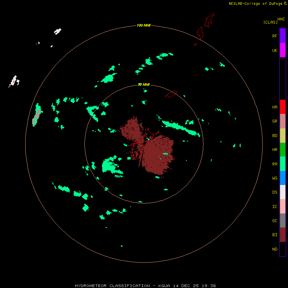Viewport: 288px width, 288px height.
Task: Select the BD yellow legend swatch
Action: pos(283,136)
